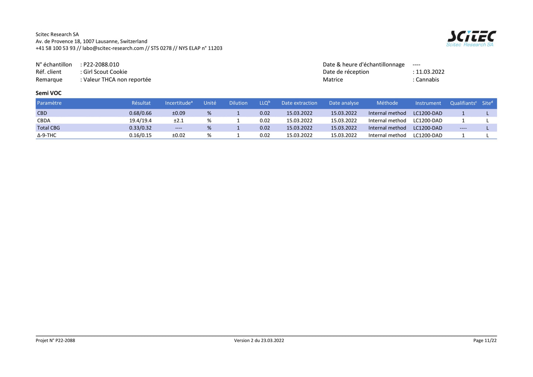Click the Scitec logo in the header

pos(471,39)
